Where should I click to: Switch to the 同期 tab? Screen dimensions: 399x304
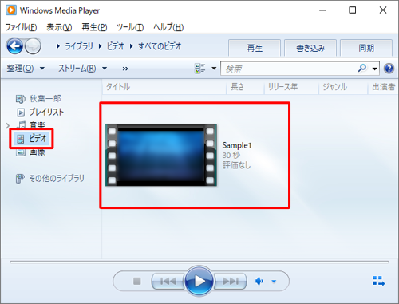click(x=366, y=48)
